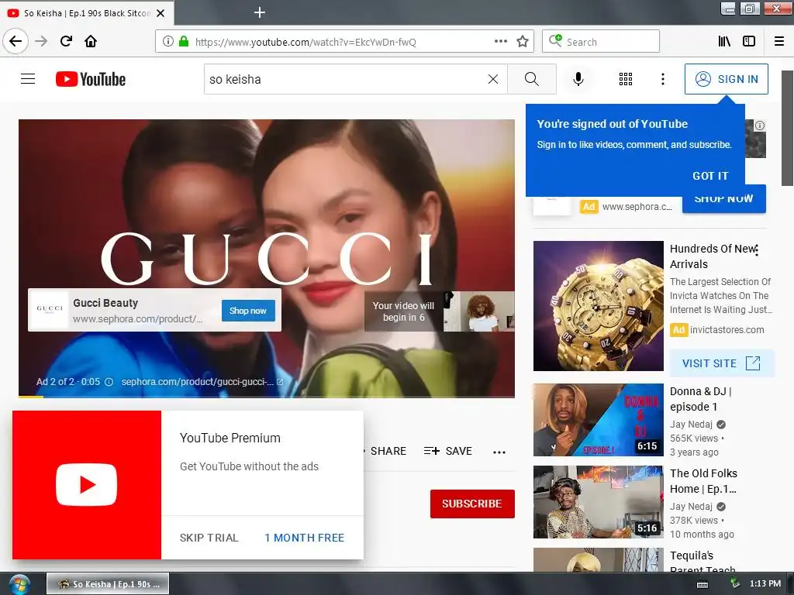Open the browser home page icon
Viewport: 794px width, 595px height.
[91, 41]
